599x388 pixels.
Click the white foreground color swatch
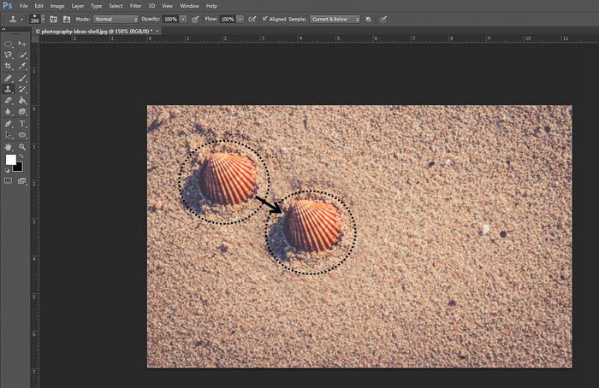pyautogui.click(x=10, y=160)
